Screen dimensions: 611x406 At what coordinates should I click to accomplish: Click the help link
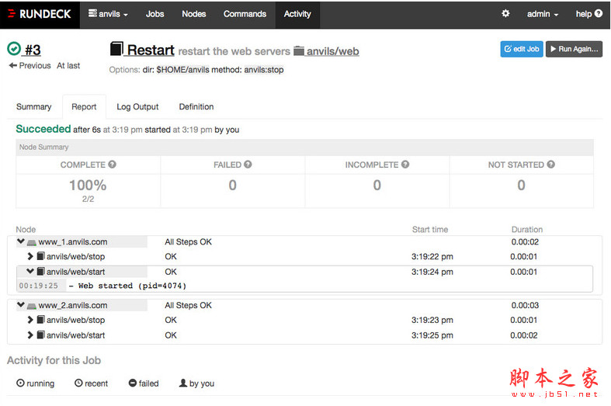(588, 14)
